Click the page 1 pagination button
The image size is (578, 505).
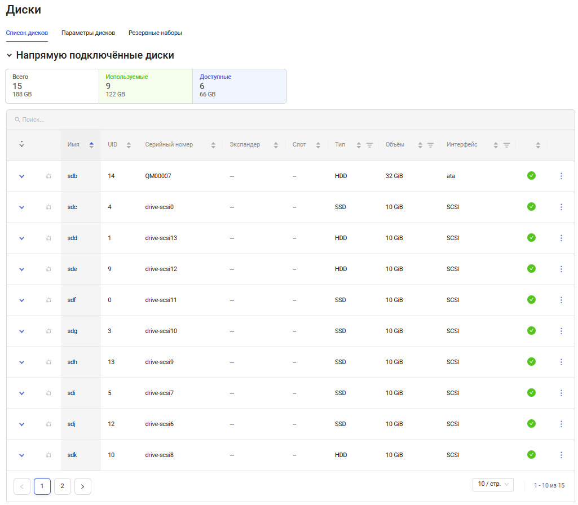[42, 486]
